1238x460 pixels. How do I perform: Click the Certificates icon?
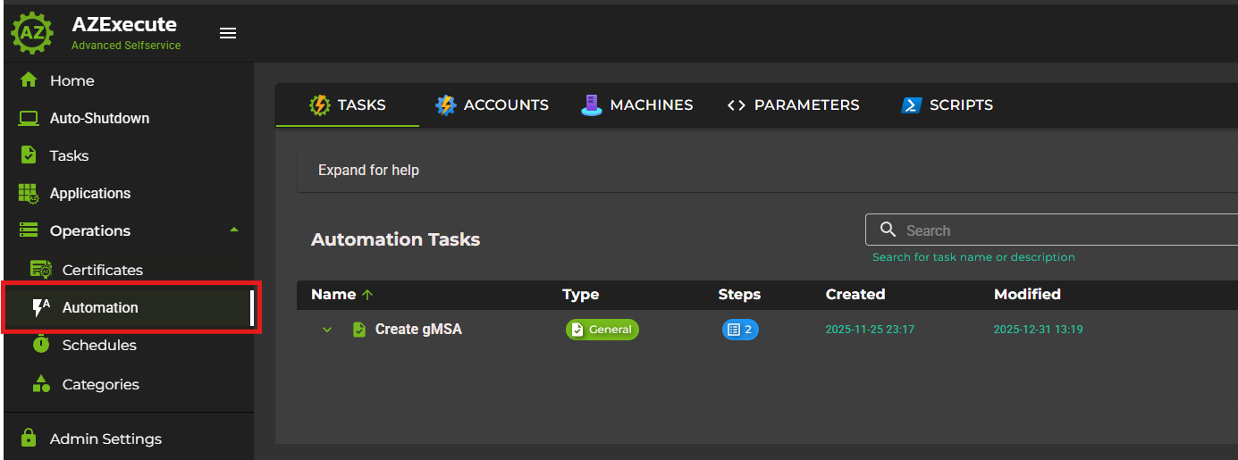(41, 270)
